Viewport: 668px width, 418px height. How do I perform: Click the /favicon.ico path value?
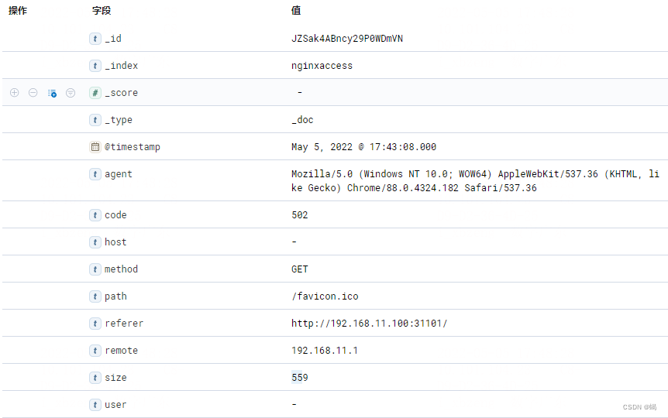(x=325, y=296)
